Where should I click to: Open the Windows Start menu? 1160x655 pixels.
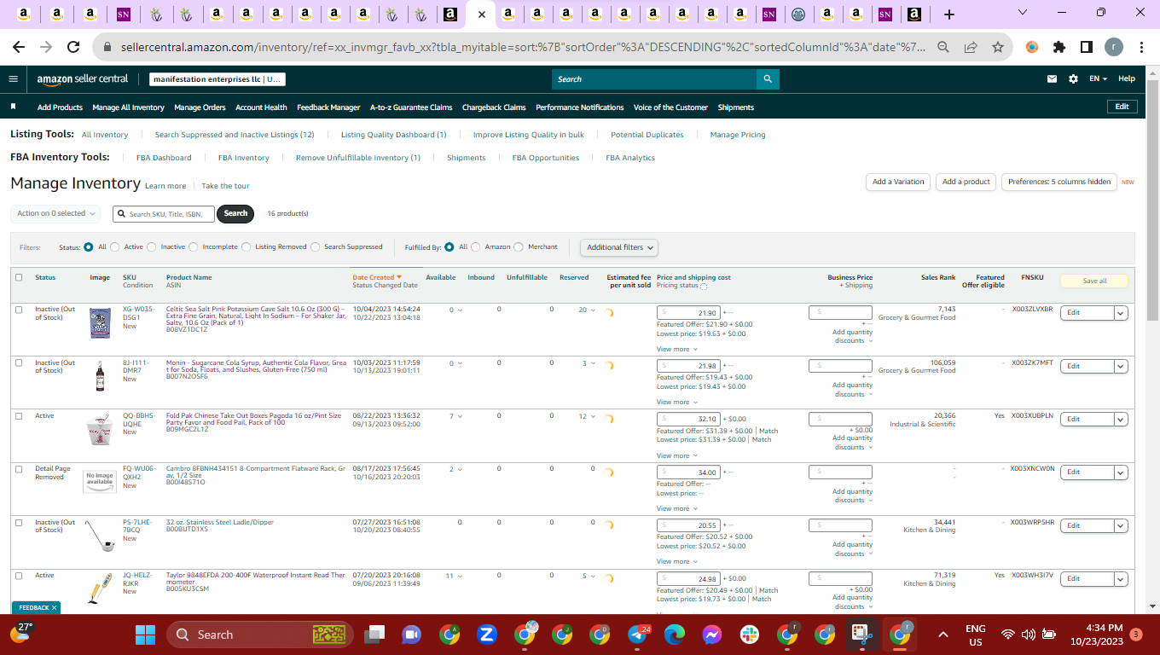(145, 635)
